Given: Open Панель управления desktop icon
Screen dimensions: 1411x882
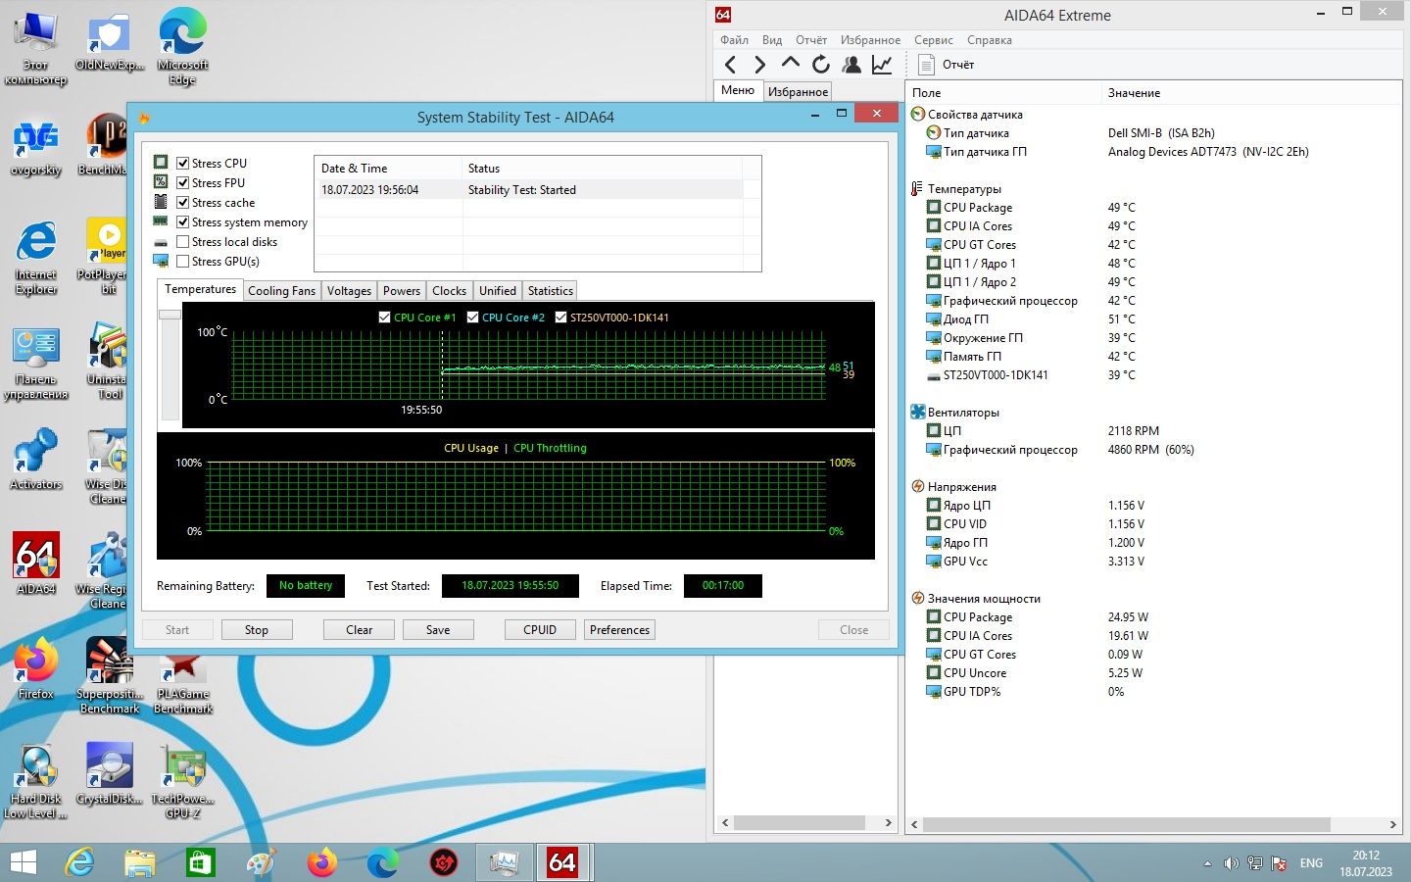Looking at the screenshot, I should (36, 364).
